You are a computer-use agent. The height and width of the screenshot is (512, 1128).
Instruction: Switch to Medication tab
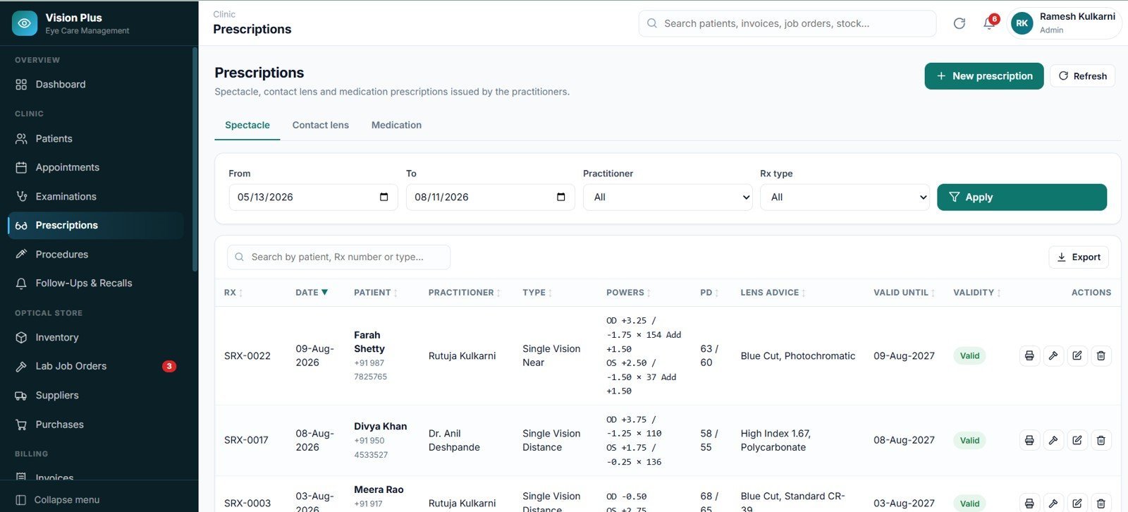pos(396,125)
